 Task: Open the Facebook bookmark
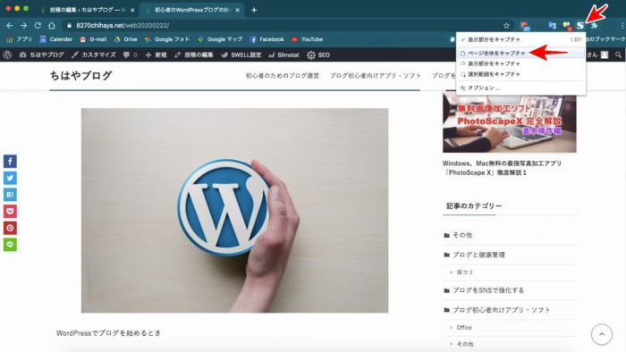(x=266, y=39)
